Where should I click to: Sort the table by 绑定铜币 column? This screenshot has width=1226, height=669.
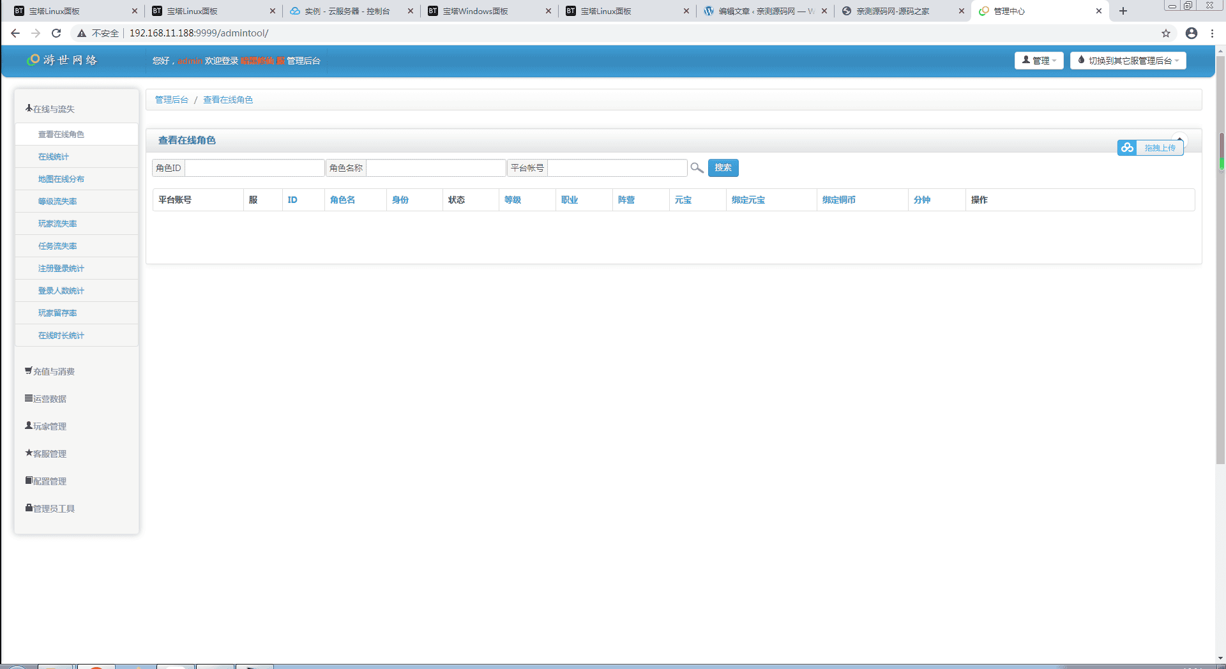839,200
